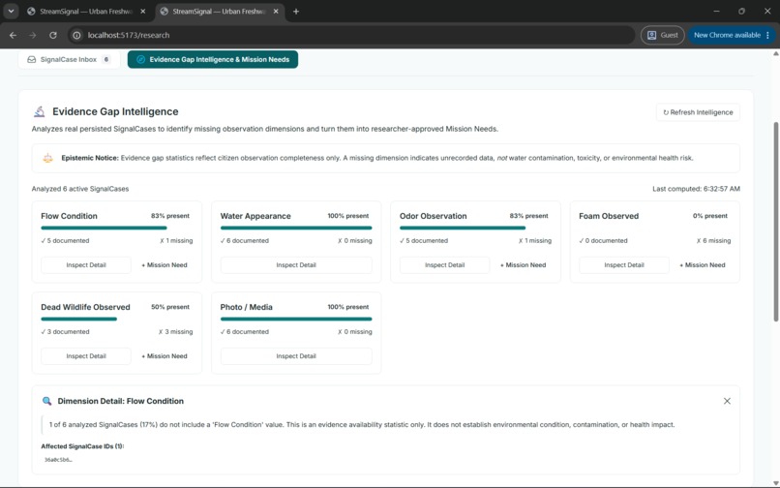
Task: Click the scrollbar down arrow
Action: pos(775,483)
